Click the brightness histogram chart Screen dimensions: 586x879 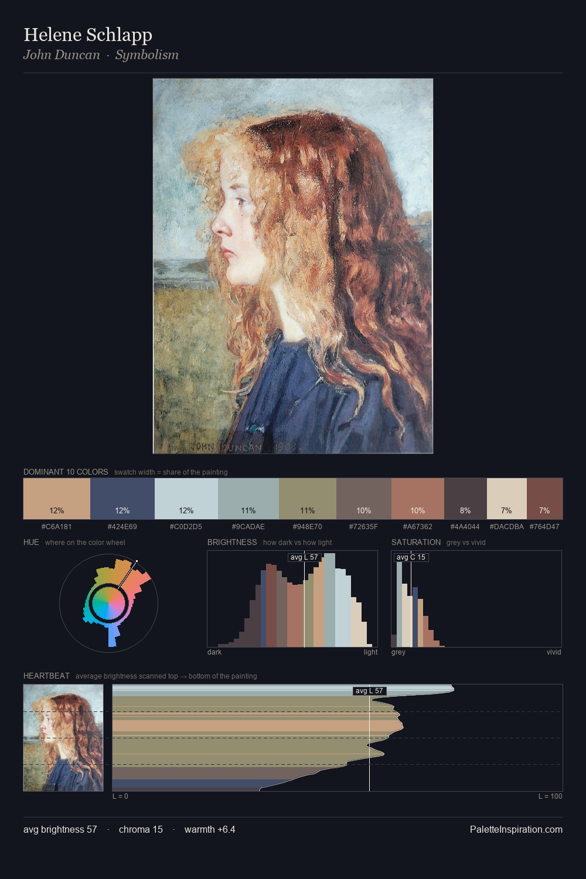click(292, 599)
